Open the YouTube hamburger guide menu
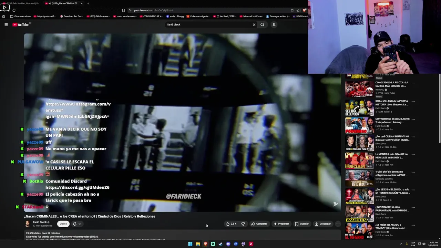Image resolution: width=441 pixels, height=248 pixels. 6,24
